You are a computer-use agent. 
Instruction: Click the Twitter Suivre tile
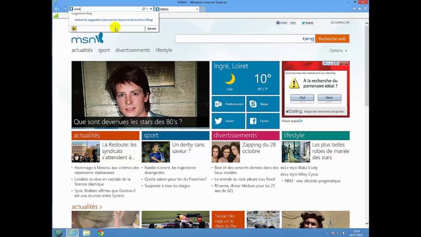[228, 121]
